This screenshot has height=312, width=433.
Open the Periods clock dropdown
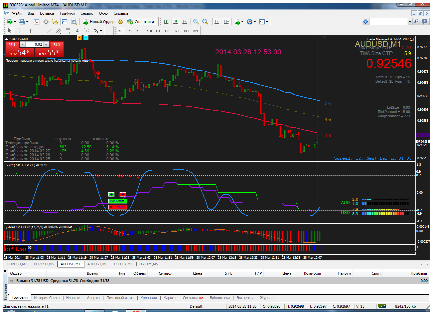click(x=255, y=22)
